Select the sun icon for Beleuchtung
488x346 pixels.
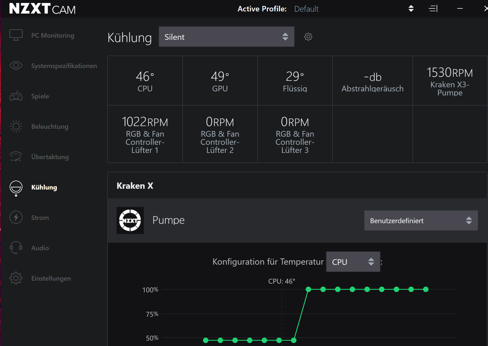pos(16,126)
